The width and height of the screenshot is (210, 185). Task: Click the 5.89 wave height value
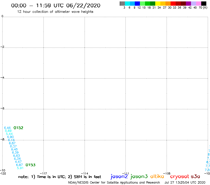[8, 131]
